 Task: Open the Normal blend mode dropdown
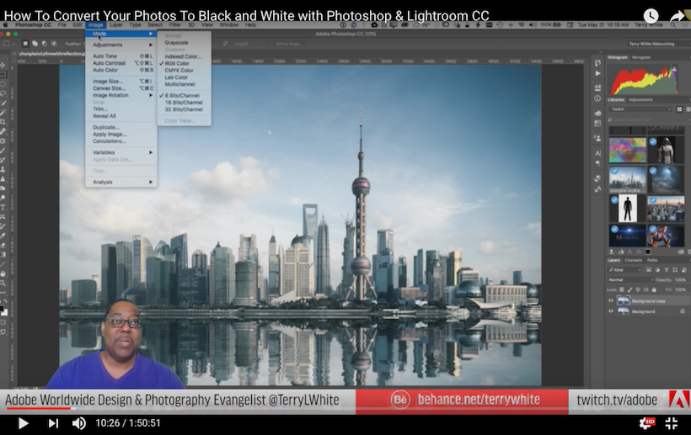click(630, 279)
